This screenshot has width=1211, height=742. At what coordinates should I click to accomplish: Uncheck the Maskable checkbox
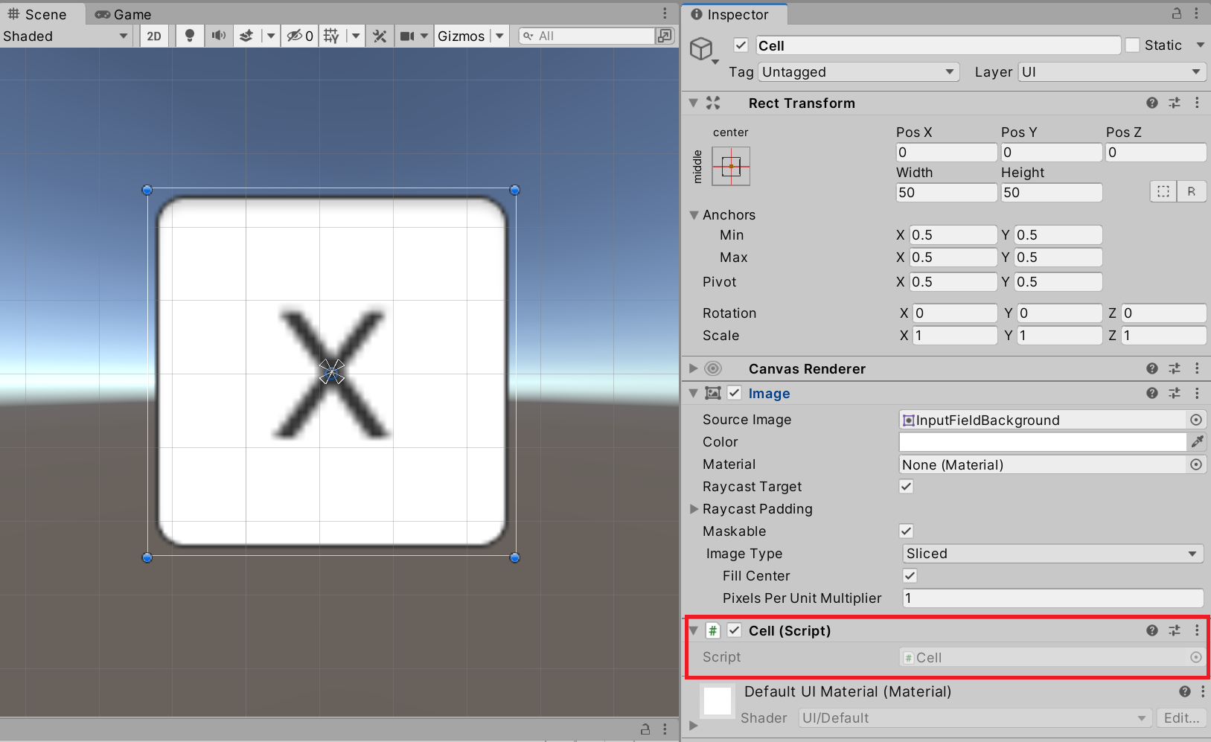906,531
